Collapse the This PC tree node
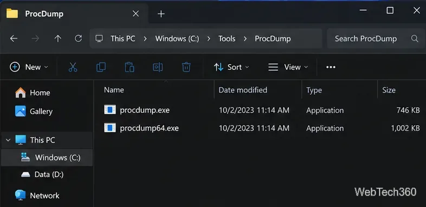 [x=8, y=140]
